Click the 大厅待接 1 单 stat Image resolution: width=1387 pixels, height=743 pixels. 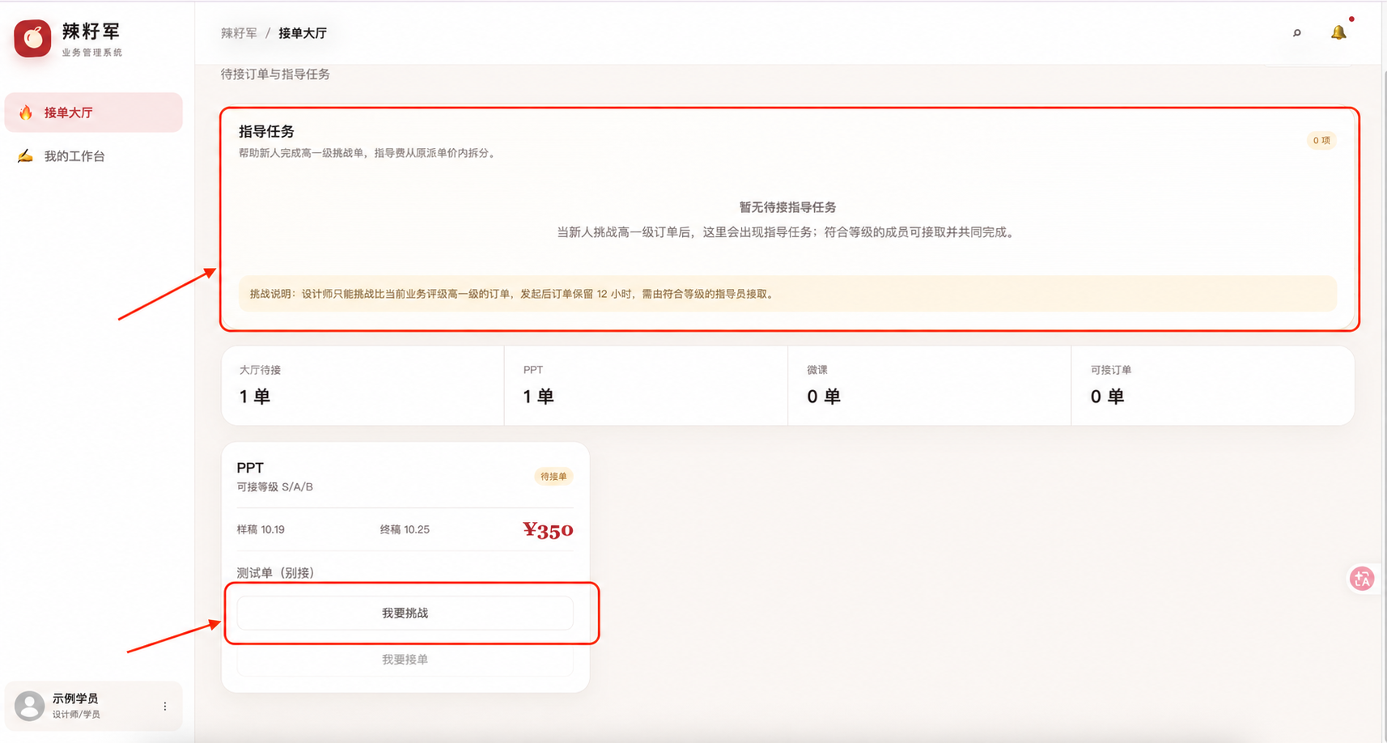pos(363,385)
